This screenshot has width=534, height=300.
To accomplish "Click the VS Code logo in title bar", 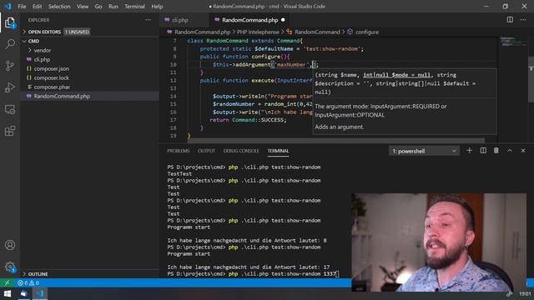I will tap(8, 6).
